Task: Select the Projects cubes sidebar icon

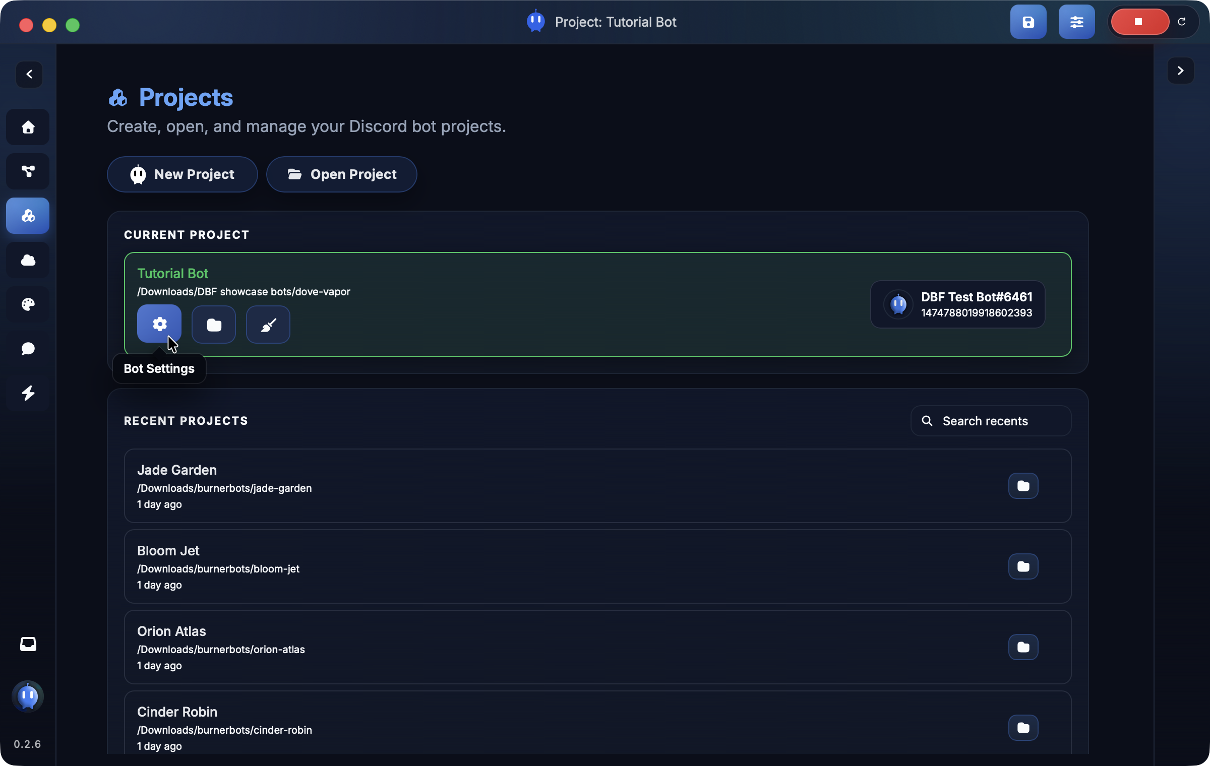Action: [x=28, y=216]
